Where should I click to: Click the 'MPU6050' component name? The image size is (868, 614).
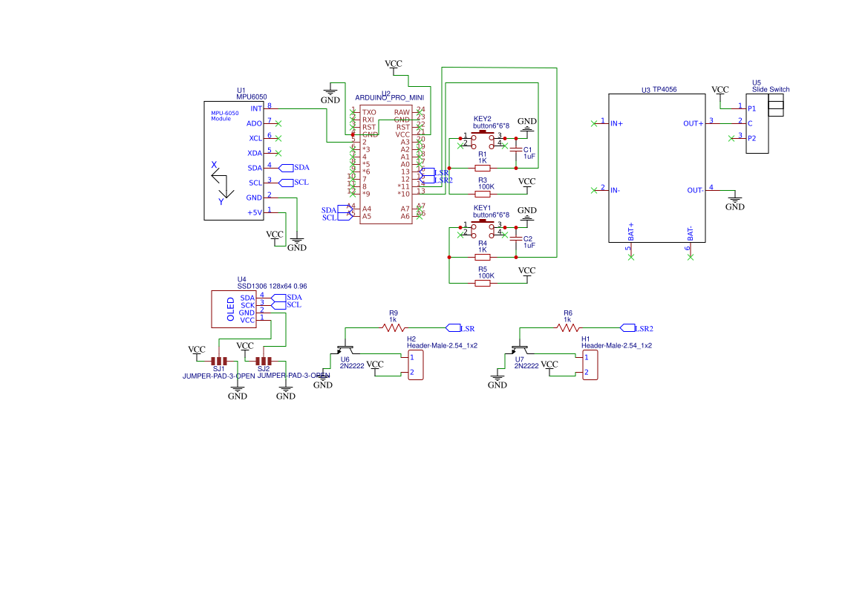252,97
